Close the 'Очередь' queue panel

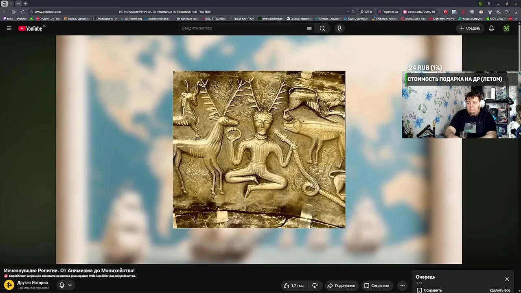tap(507, 279)
